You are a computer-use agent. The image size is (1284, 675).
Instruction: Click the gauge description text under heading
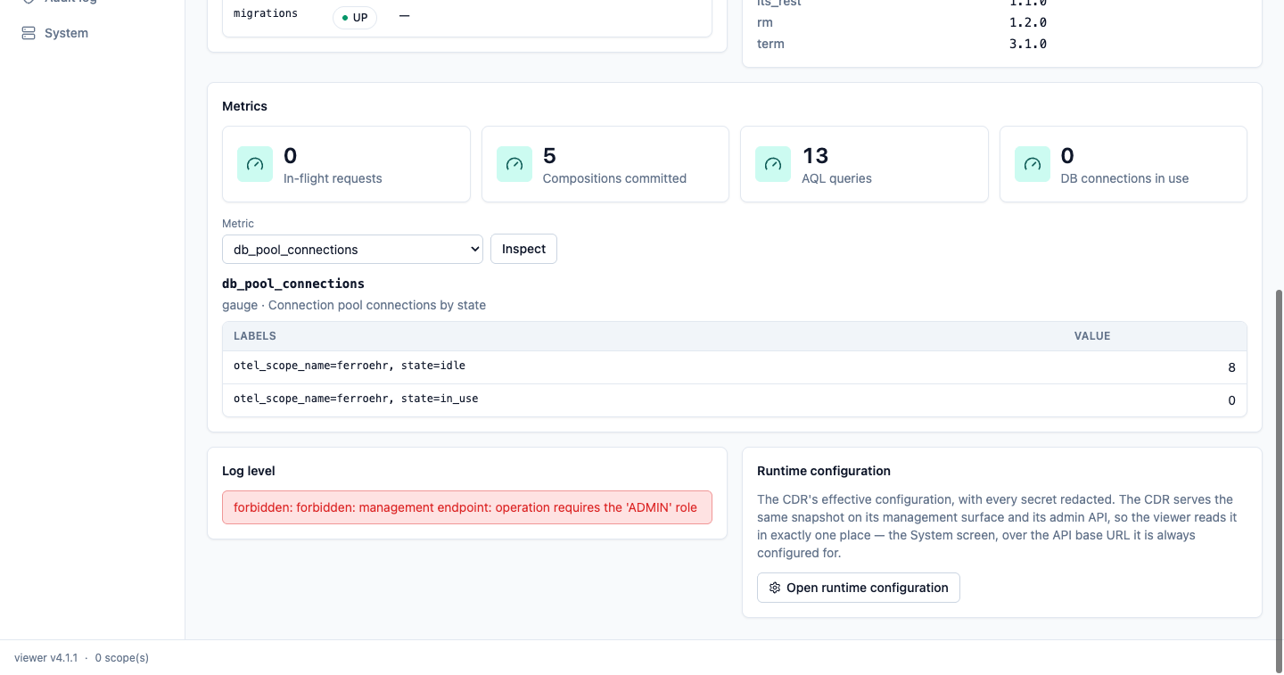click(x=354, y=305)
